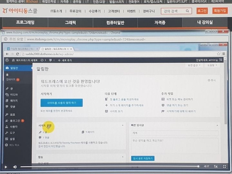Click the 회원가입 button
The image size is (232, 174).
point(220,11)
